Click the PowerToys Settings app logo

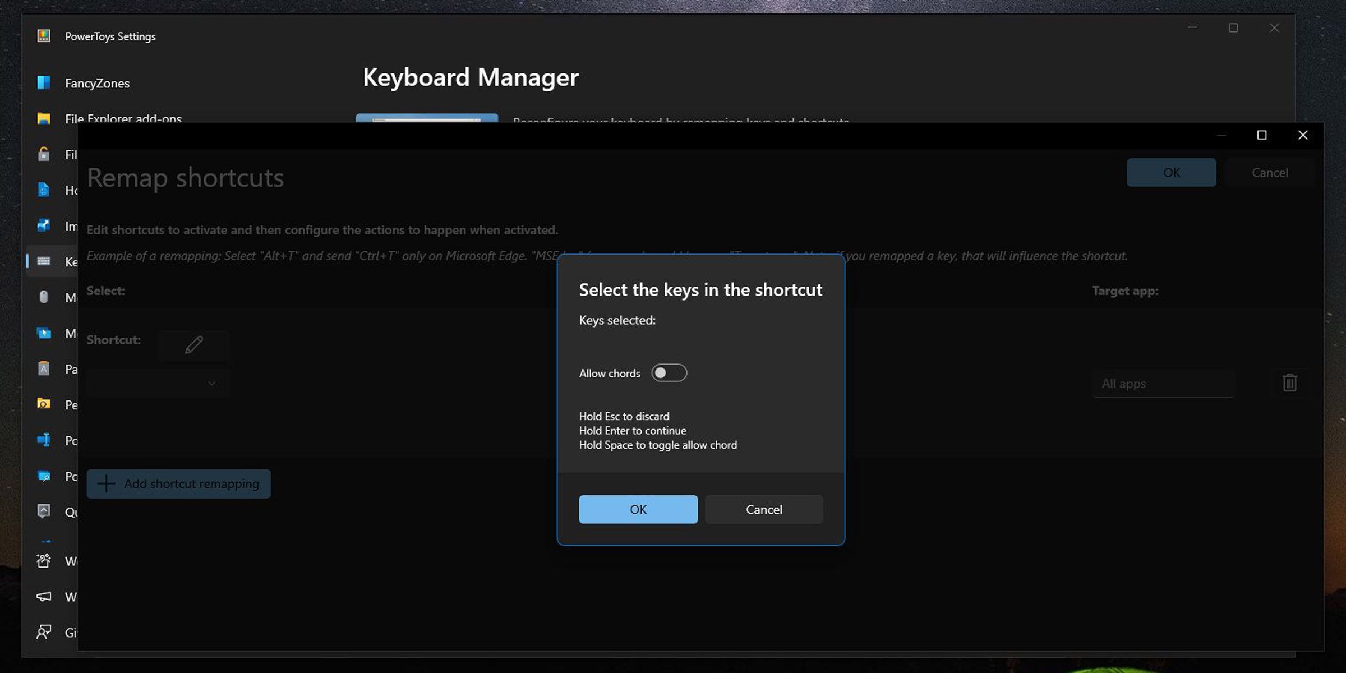click(x=44, y=36)
